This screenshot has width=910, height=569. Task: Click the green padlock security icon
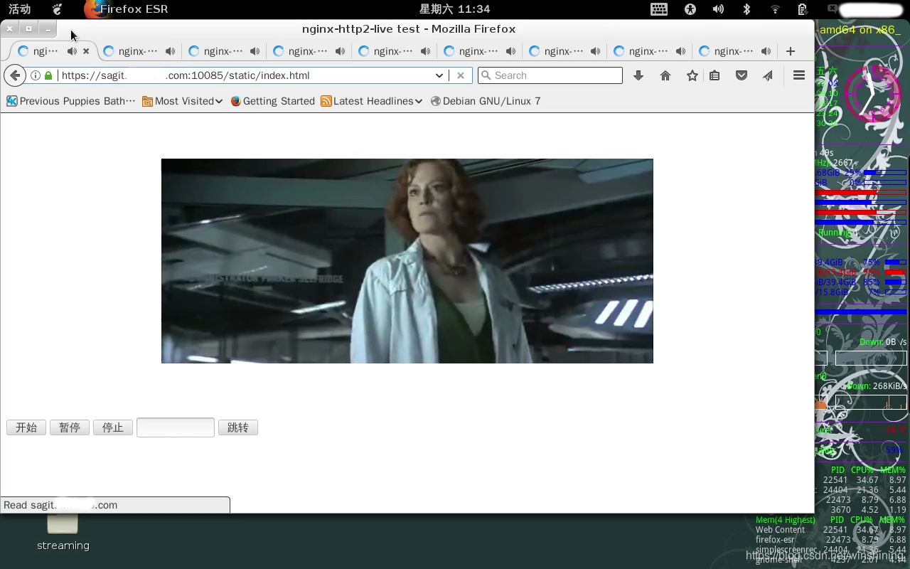pyautogui.click(x=48, y=75)
